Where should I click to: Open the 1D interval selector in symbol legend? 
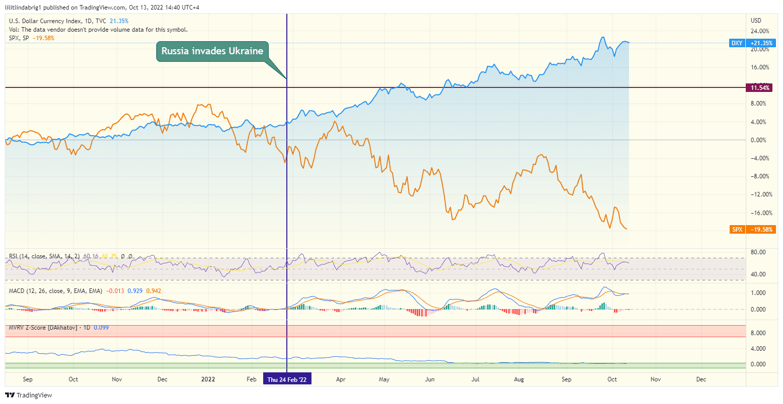[89, 21]
